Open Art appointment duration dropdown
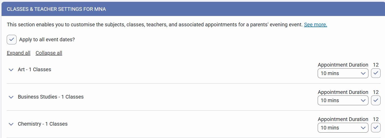This screenshot has width=385, height=138. (343, 73)
